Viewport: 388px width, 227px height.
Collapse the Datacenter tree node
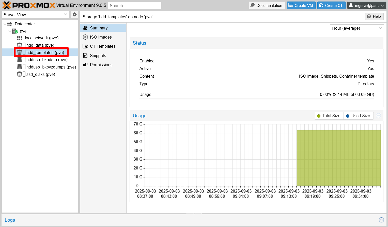[5, 24]
